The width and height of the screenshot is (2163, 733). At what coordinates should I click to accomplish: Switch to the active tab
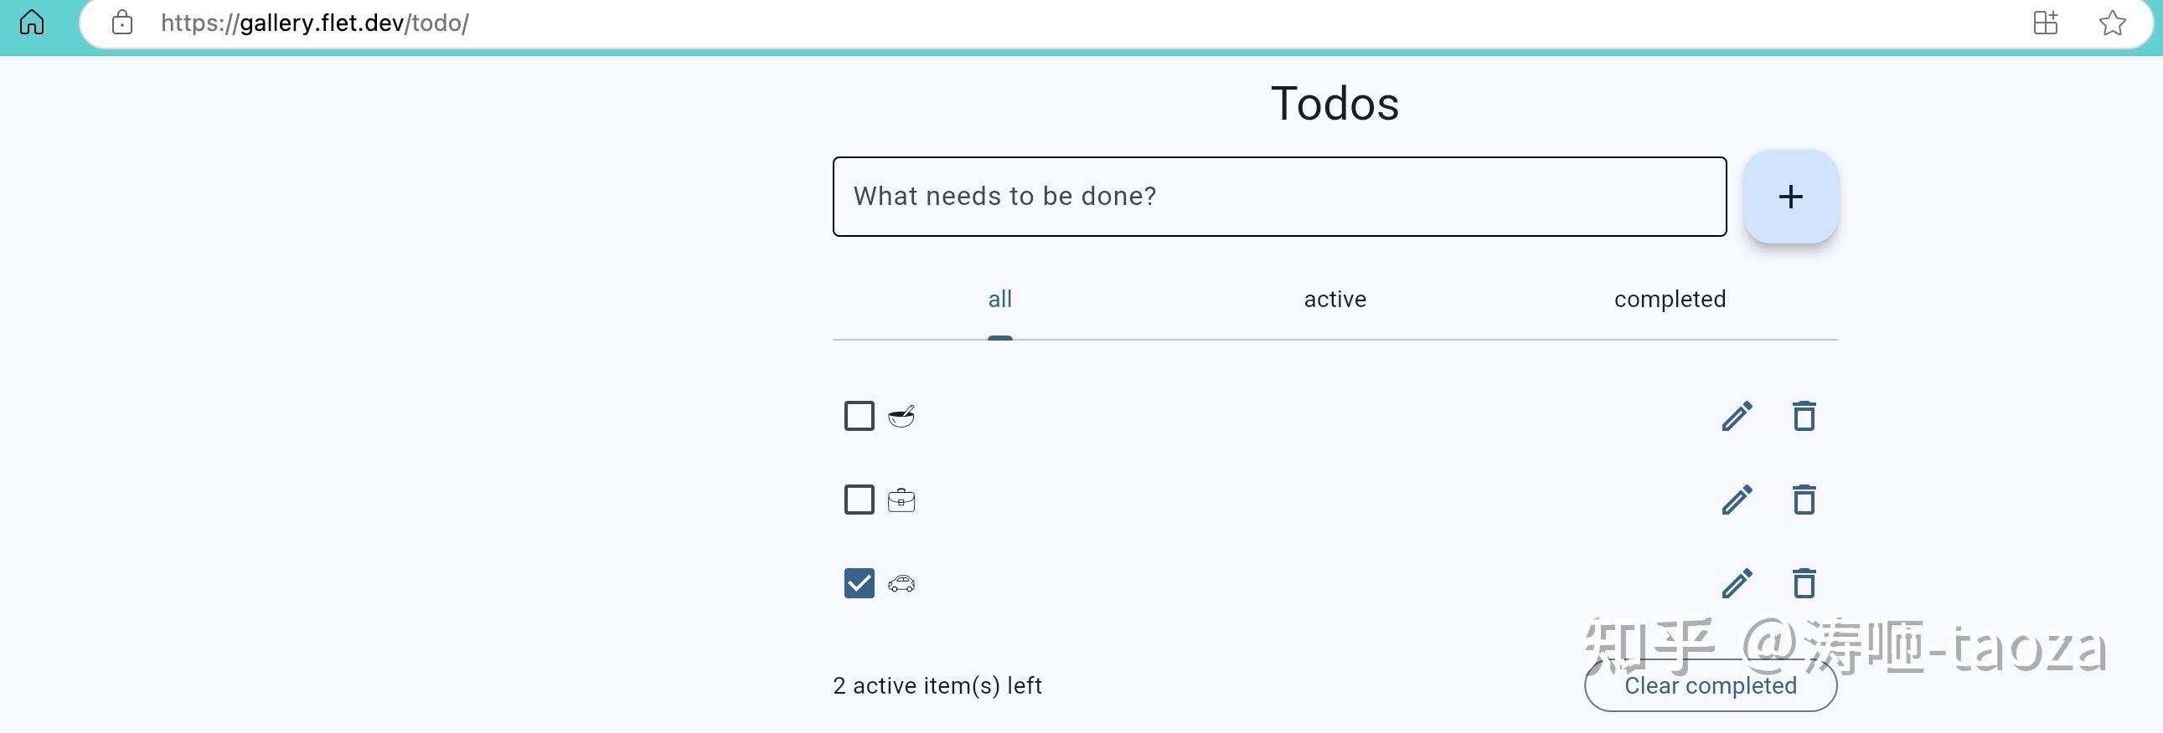click(x=1335, y=300)
